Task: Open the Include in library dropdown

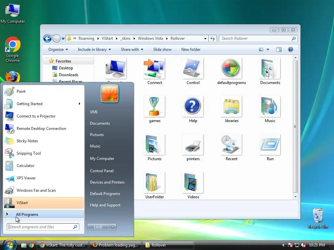Action: point(94,49)
